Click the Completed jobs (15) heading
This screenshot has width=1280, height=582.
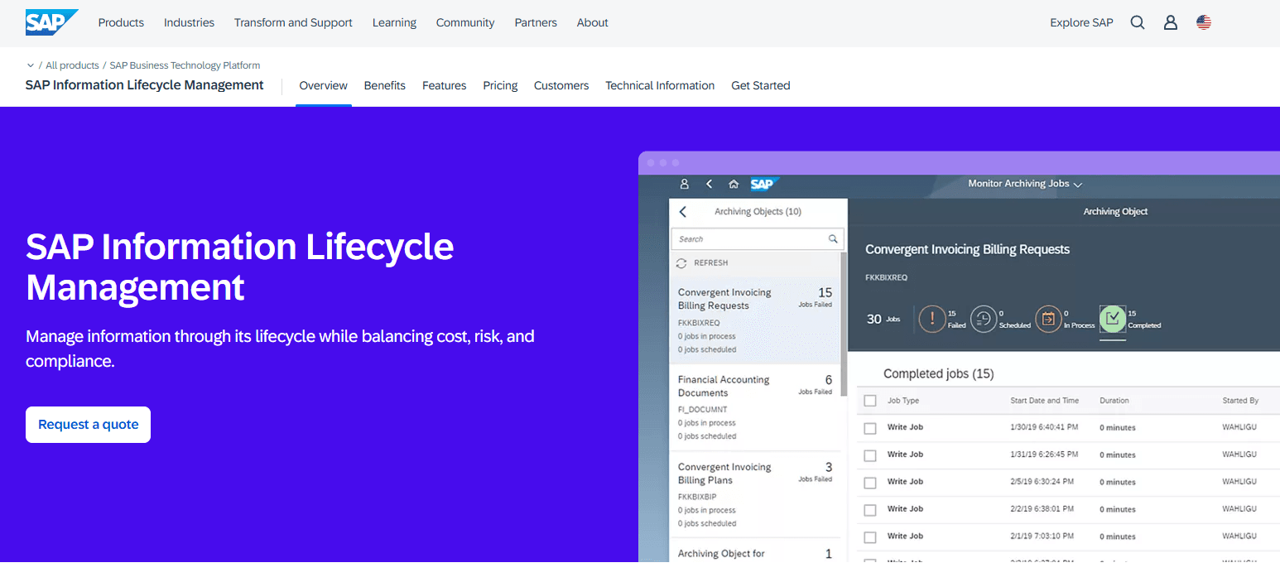point(939,373)
